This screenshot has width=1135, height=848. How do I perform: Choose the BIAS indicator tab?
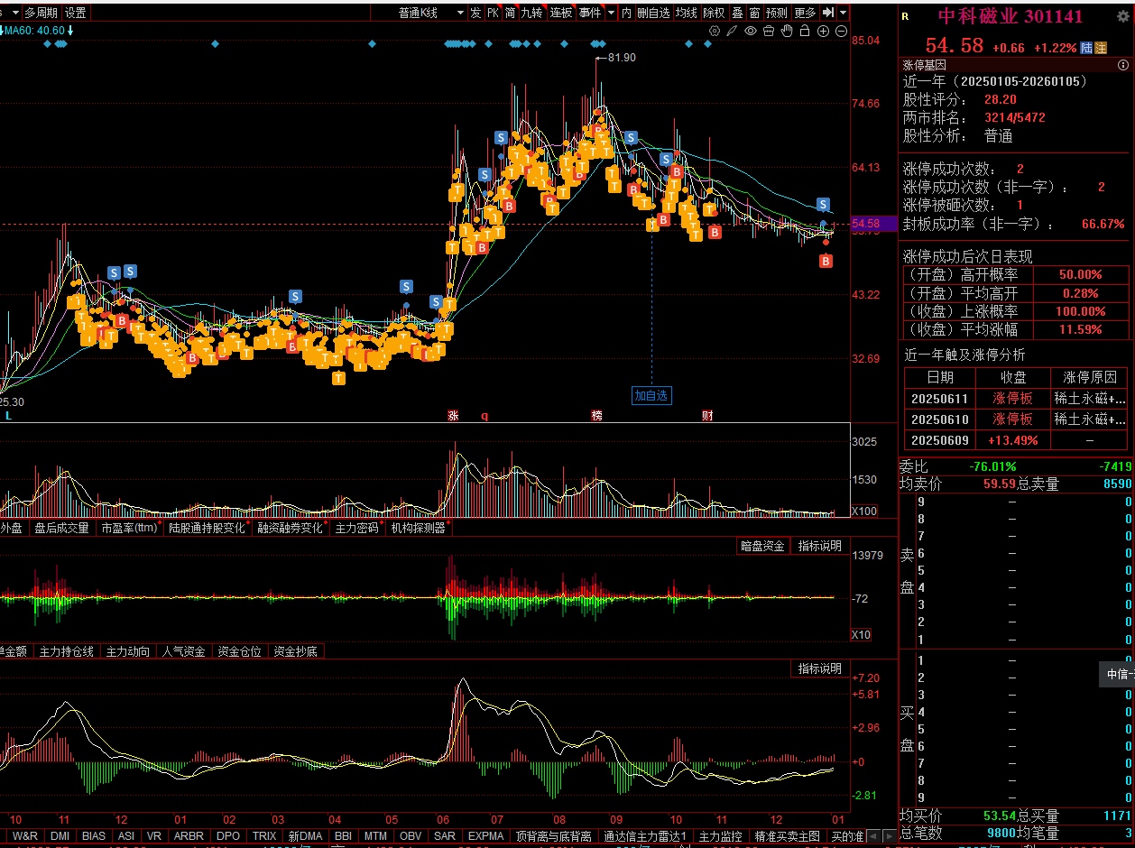(94, 836)
